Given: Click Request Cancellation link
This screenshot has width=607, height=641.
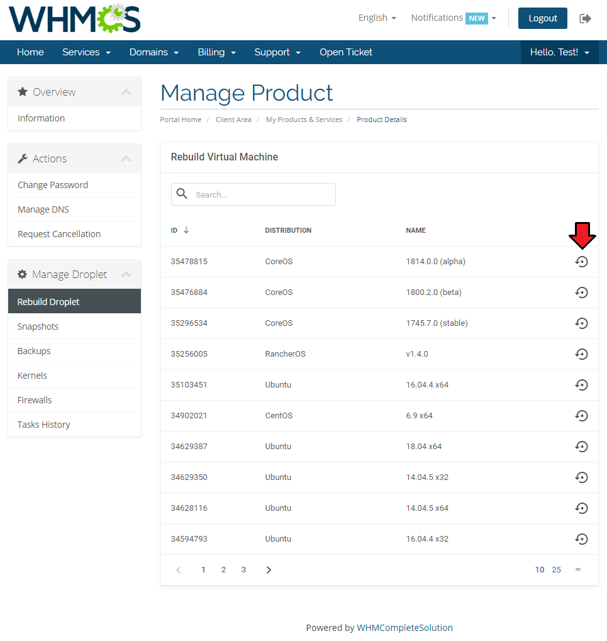Looking at the screenshot, I should click(74, 234).
